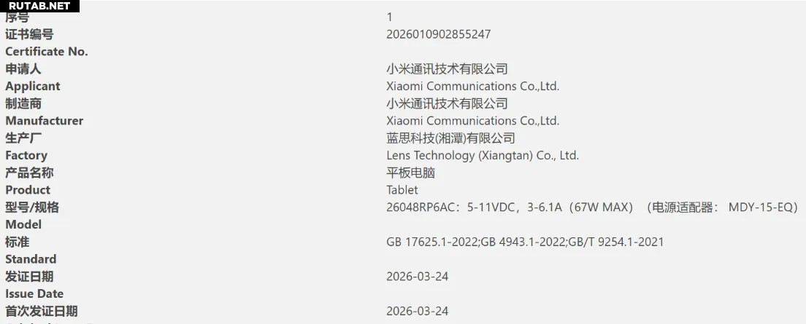
Task: Select the Lens Technology (Xiangtan) Co., Ltd. text
Action: pyautogui.click(x=482, y=155)
